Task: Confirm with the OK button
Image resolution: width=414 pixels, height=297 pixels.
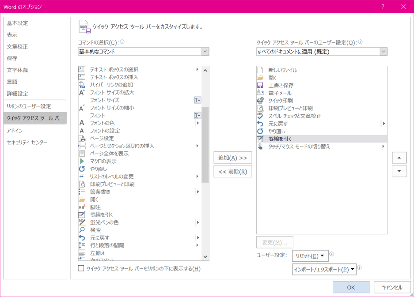Action: 351,287
